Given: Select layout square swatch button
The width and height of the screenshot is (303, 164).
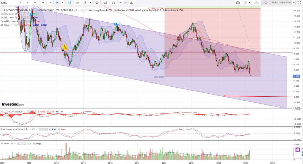Looking at the screenshot, I should 245,3.
